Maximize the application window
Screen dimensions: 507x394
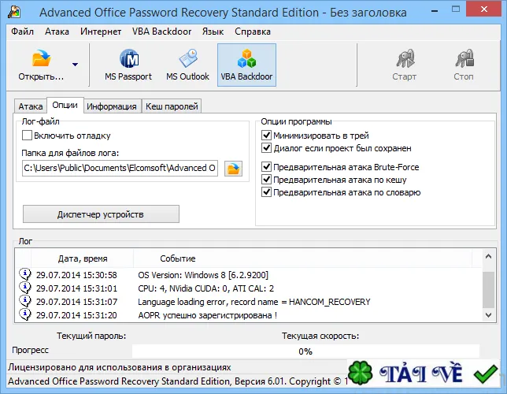[456, 9]
